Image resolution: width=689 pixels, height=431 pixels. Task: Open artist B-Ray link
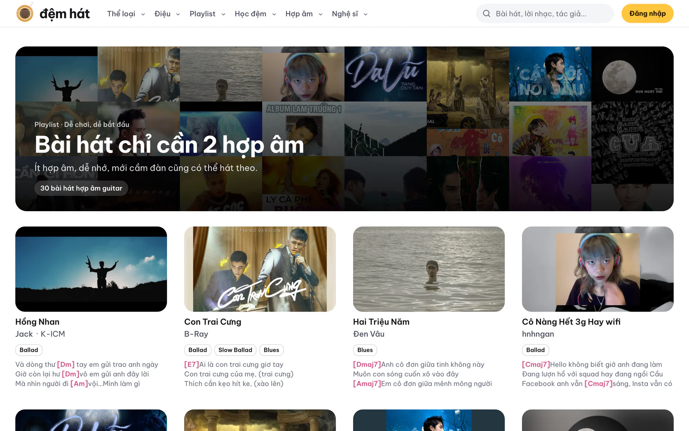click(x=196, y=334)
